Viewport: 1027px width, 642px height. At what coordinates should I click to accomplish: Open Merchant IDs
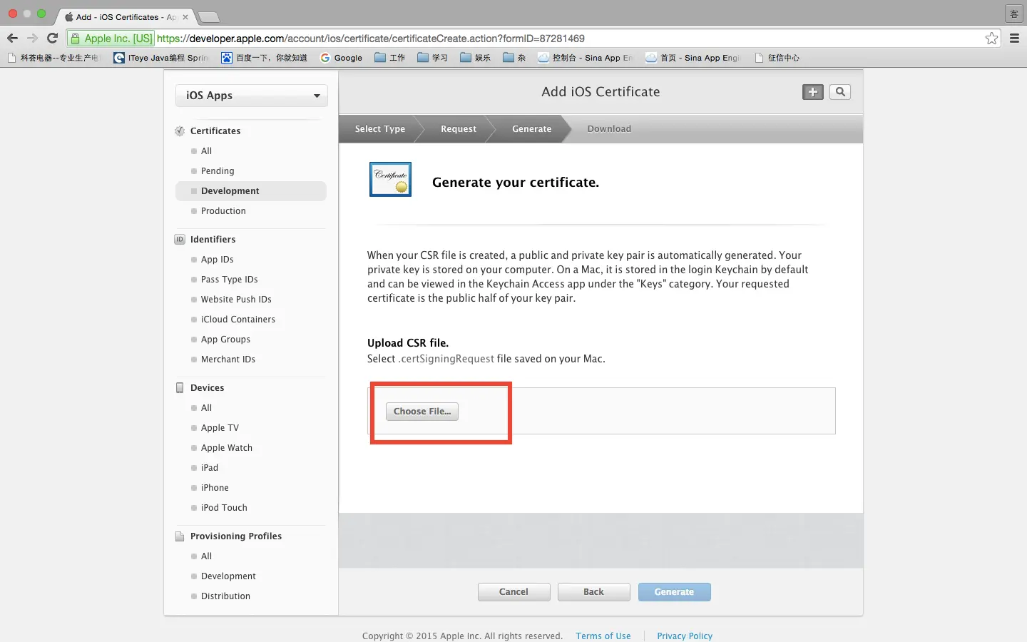228,360
